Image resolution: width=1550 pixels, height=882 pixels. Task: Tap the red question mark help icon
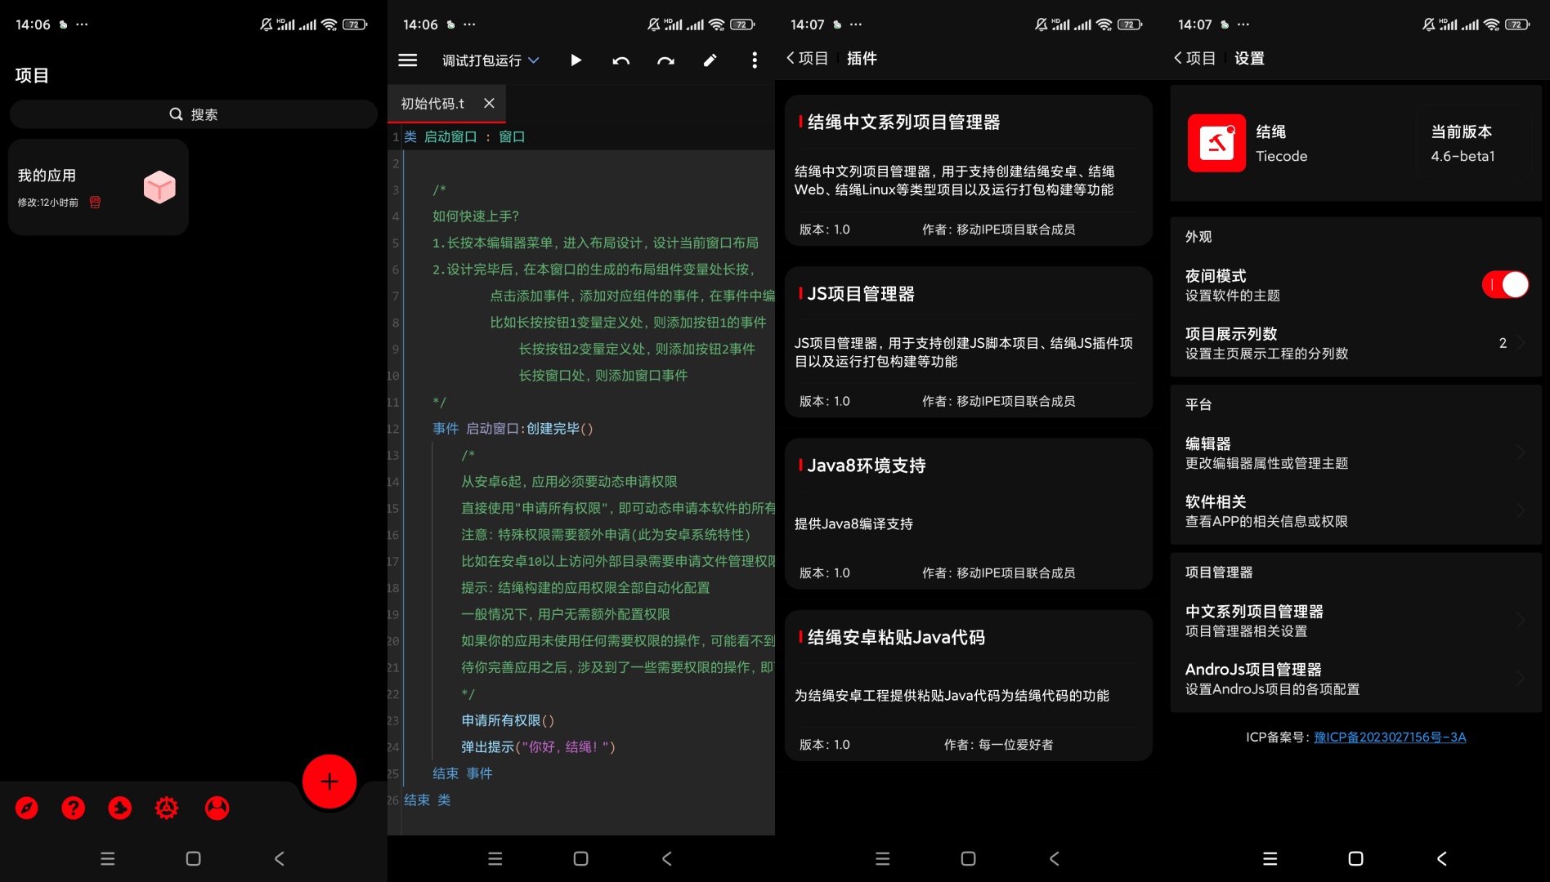(74, 808)
